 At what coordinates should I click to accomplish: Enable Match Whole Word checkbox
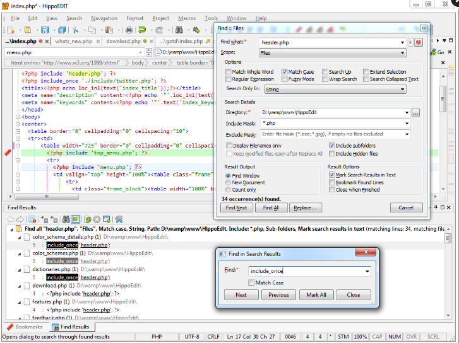click(x=229, y=72)
